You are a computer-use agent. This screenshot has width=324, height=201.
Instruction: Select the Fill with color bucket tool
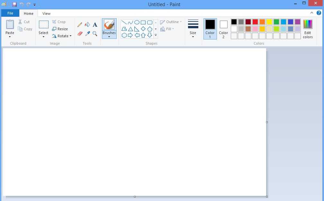pos(87,25)
